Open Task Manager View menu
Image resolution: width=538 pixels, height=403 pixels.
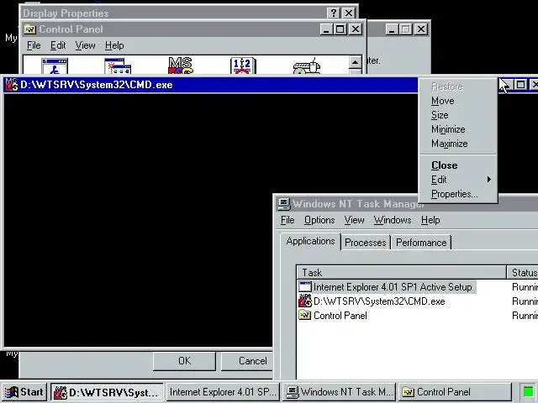pos(355,220)
